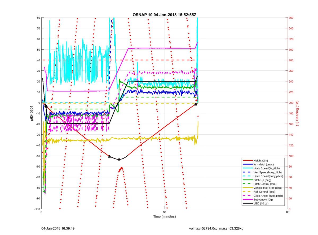Click the p6040504 y-axis label
The width and height of the screenshot is (318, 235).
coord(32,113)
